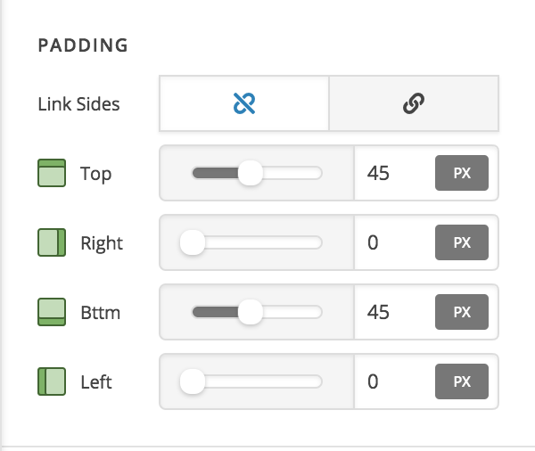Click the Right padding side icon
The width and height of the screenshot is (535, 451).
53,242
